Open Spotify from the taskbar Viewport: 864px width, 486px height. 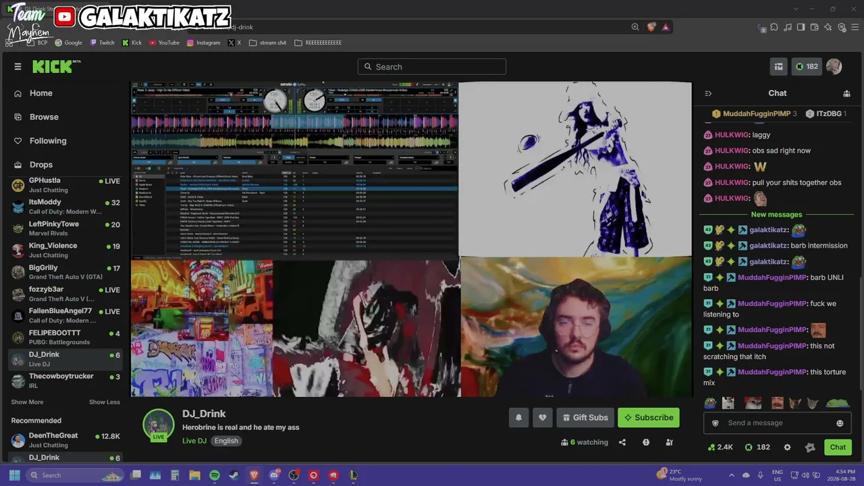click(x=215, y=475)
